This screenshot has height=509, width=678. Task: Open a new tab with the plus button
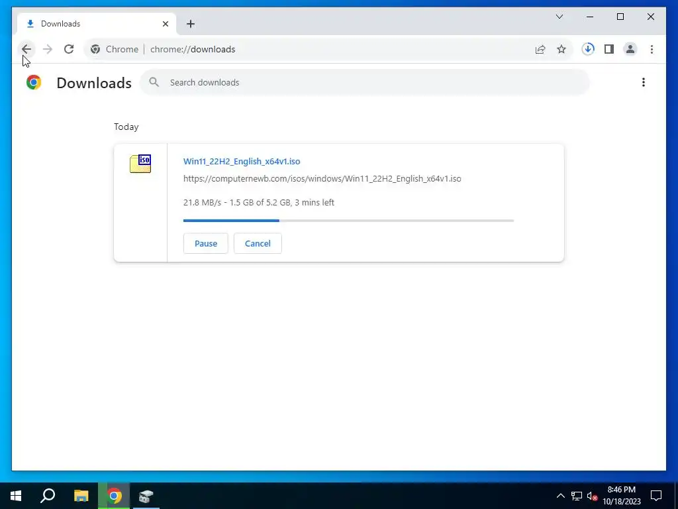coord(191,24)
